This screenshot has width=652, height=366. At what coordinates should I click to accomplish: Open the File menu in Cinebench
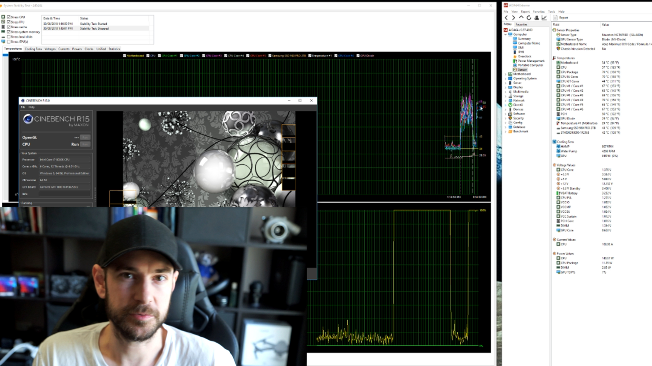(x=23, y=107)
